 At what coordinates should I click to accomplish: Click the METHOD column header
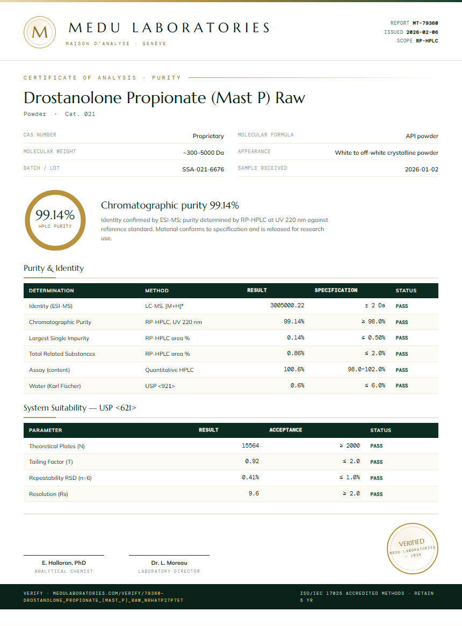(156, 291)
